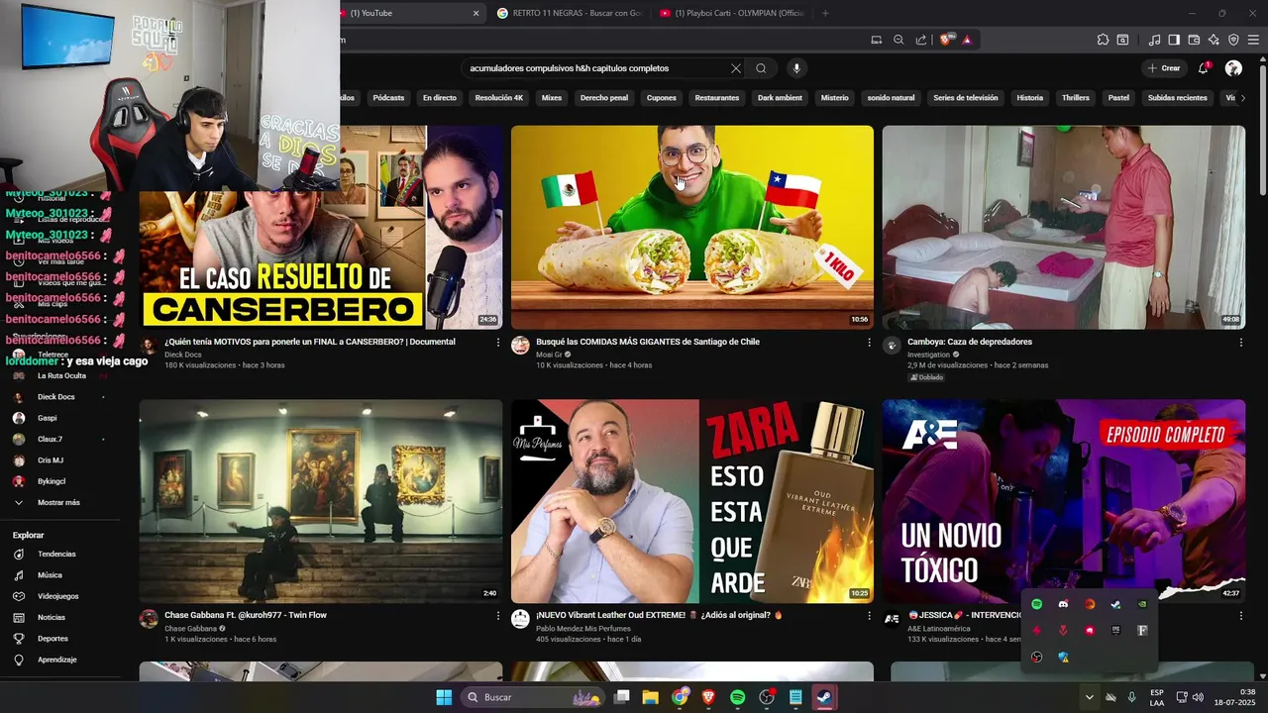Click the Crear button

[1163, 68]
